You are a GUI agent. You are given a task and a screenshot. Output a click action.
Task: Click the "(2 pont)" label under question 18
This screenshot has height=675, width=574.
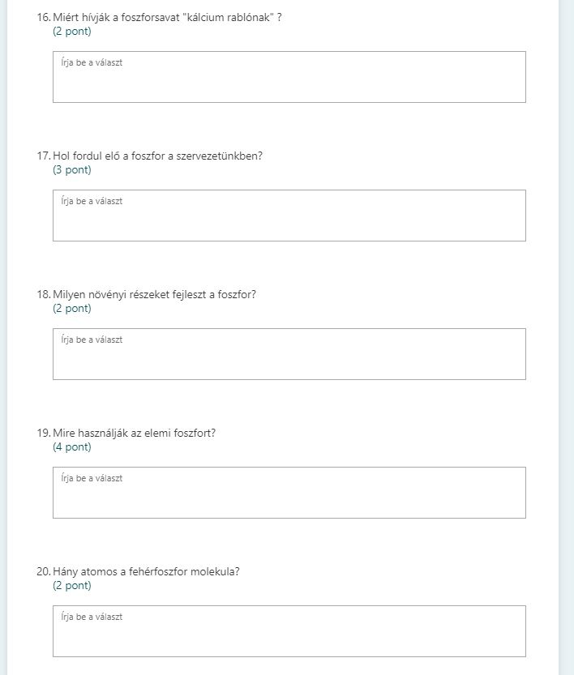[x=72, y=309]
